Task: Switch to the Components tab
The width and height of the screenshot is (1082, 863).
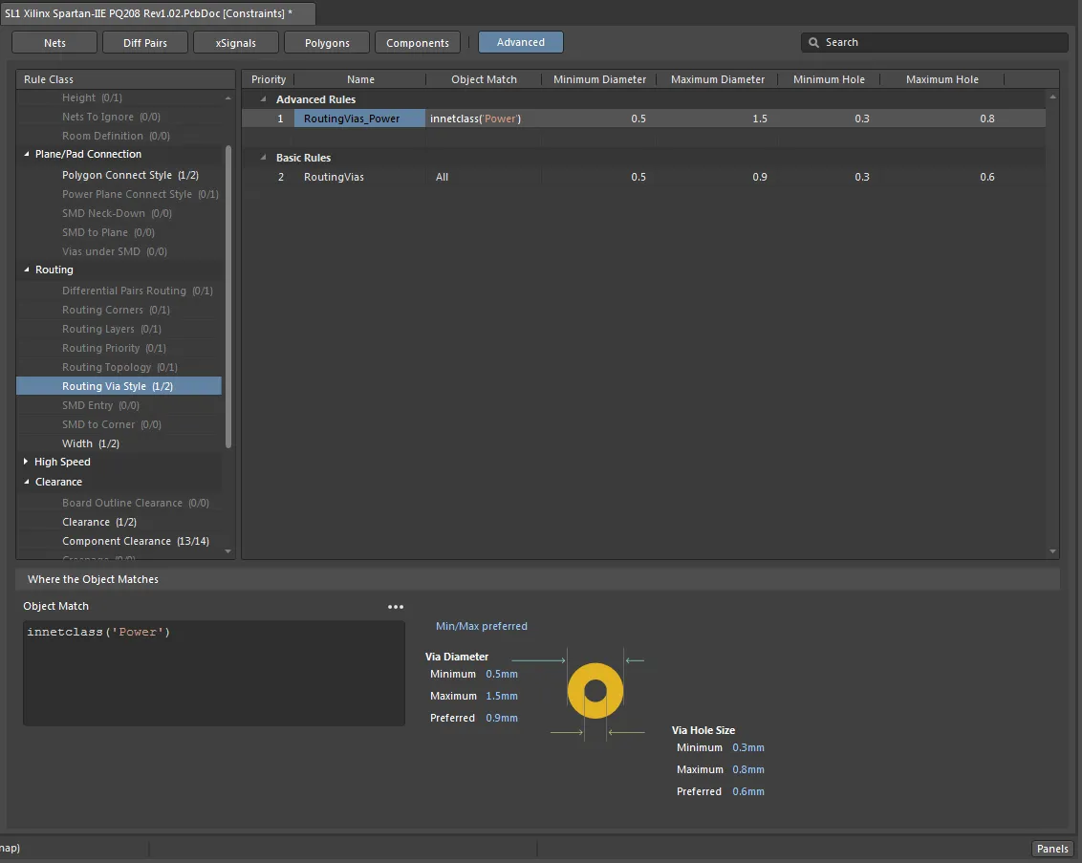Action: 418,43
